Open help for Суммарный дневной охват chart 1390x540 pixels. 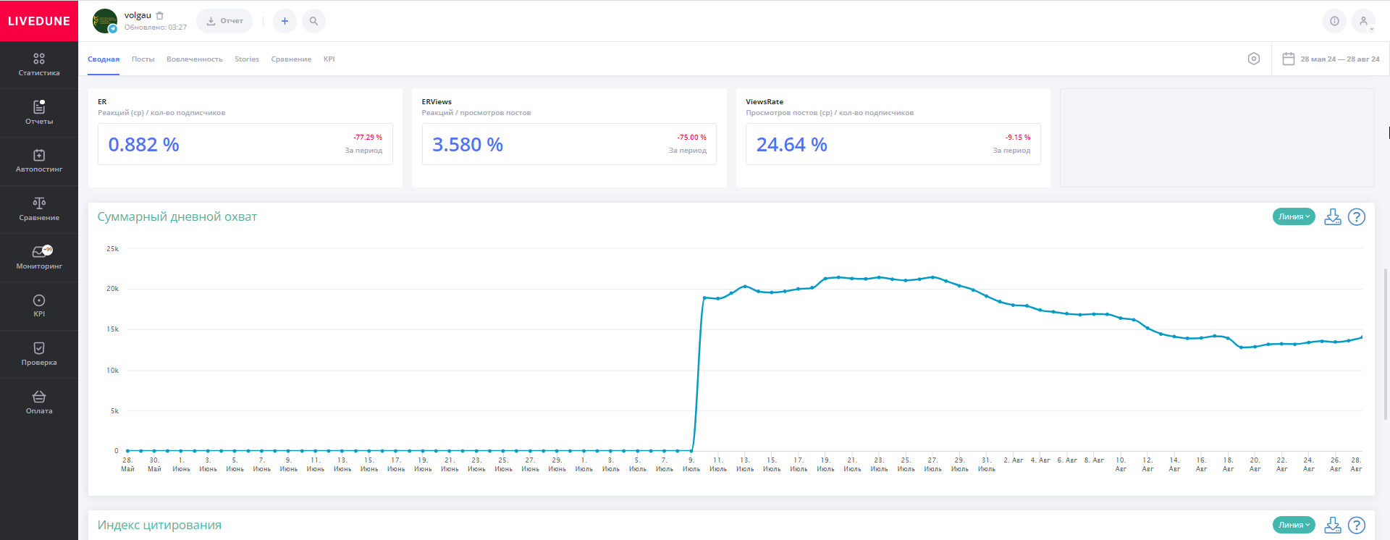coord(1357,217)
